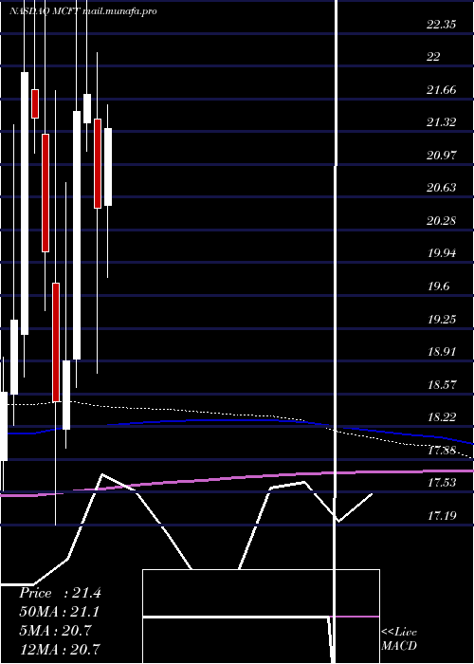Click the 17.53 price axis label
474x664 pixels.
pos(442,483)
